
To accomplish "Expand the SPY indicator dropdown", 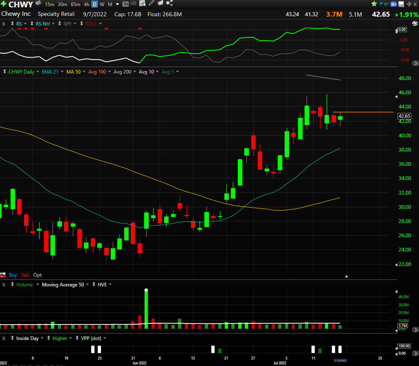I will coord(75,24).
